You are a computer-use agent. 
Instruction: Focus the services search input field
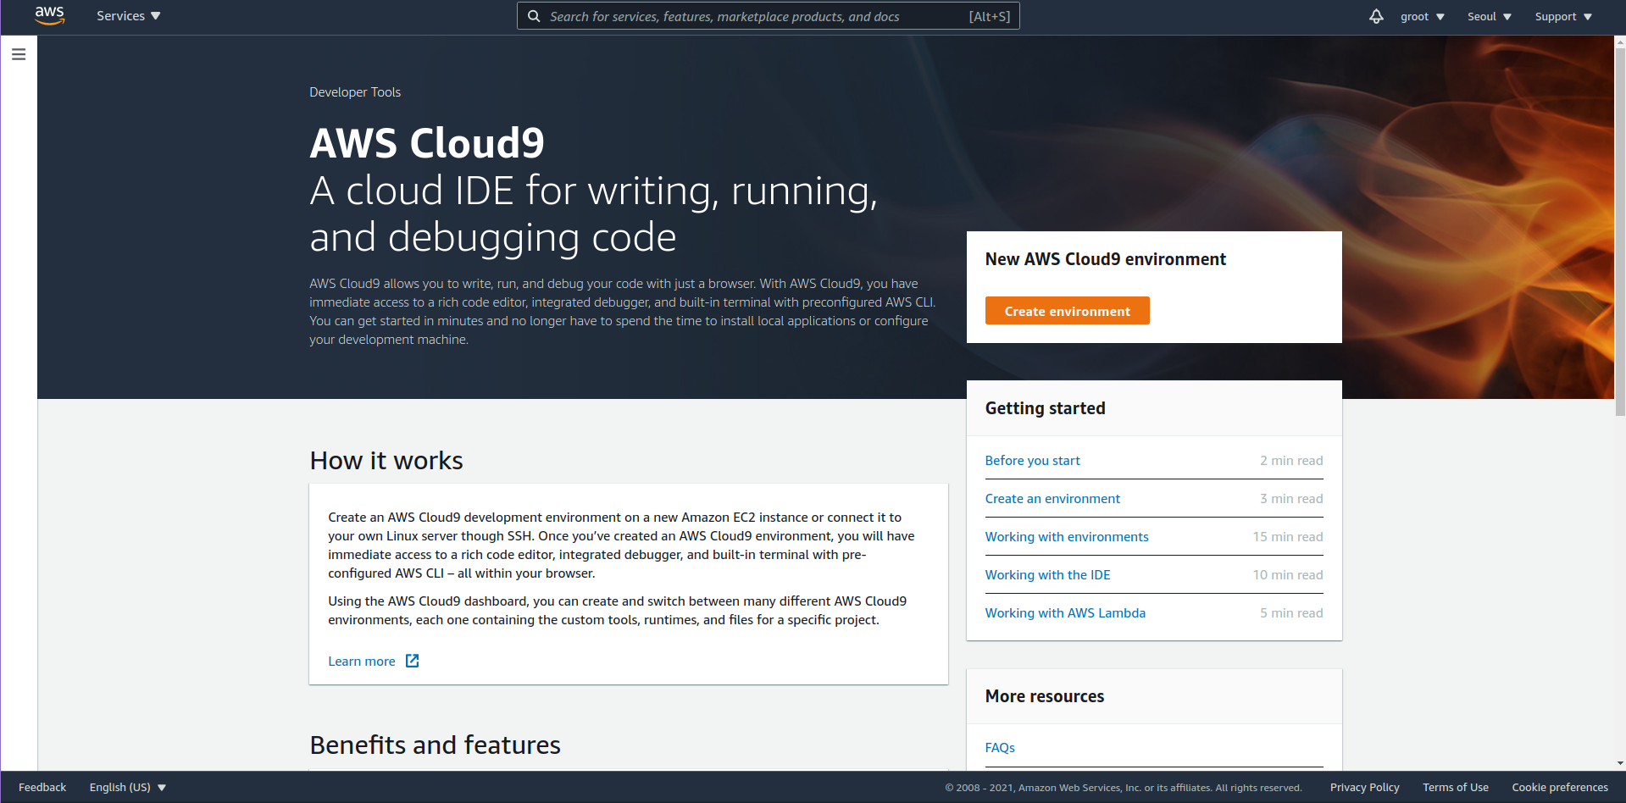[x=769, y=16]
